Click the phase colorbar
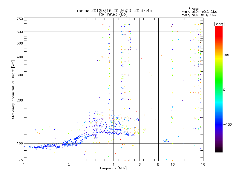239x179 pixels. pyautogui.click(x=219, y=89)
